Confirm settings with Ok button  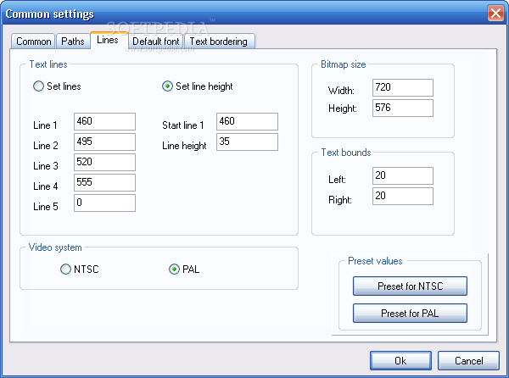[x=400, y=360]
